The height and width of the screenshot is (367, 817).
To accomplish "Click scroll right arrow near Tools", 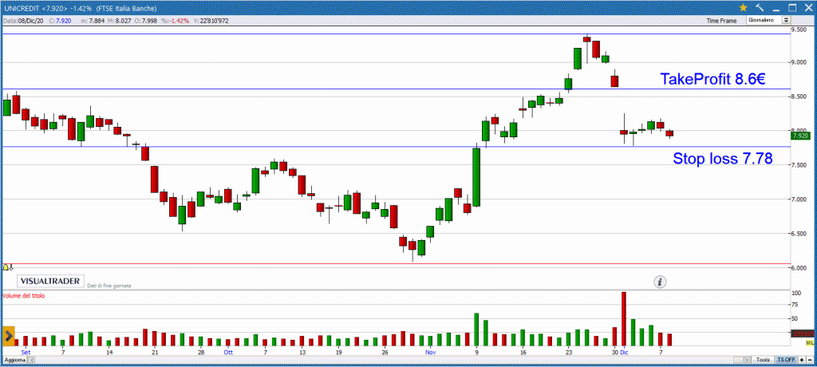I will pos(747,360).
